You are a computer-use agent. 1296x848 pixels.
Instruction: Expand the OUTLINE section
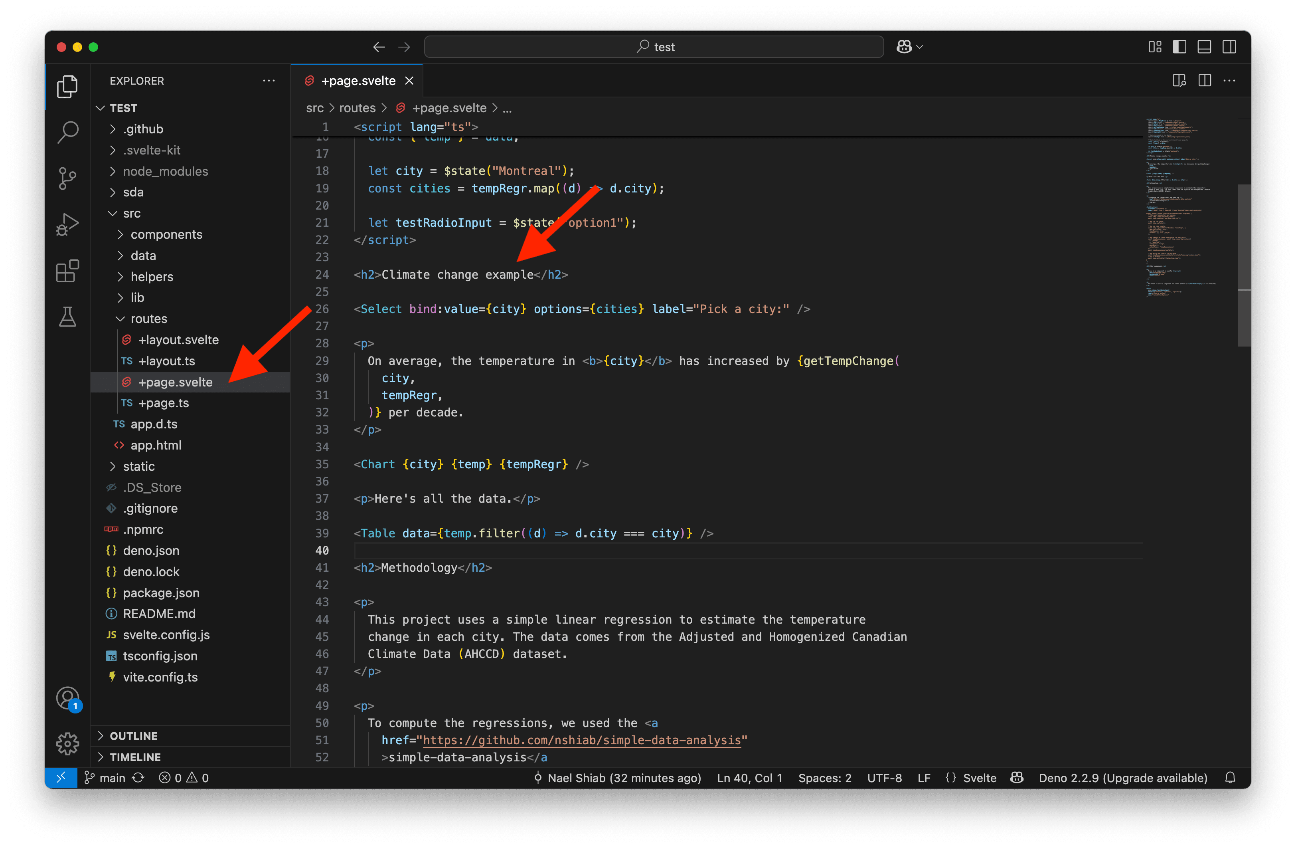coord(133,736)
